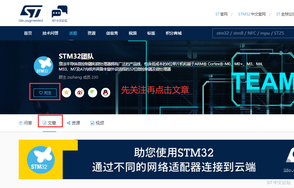Open the 助您使用STM32 banner

(x=157, y=159)
